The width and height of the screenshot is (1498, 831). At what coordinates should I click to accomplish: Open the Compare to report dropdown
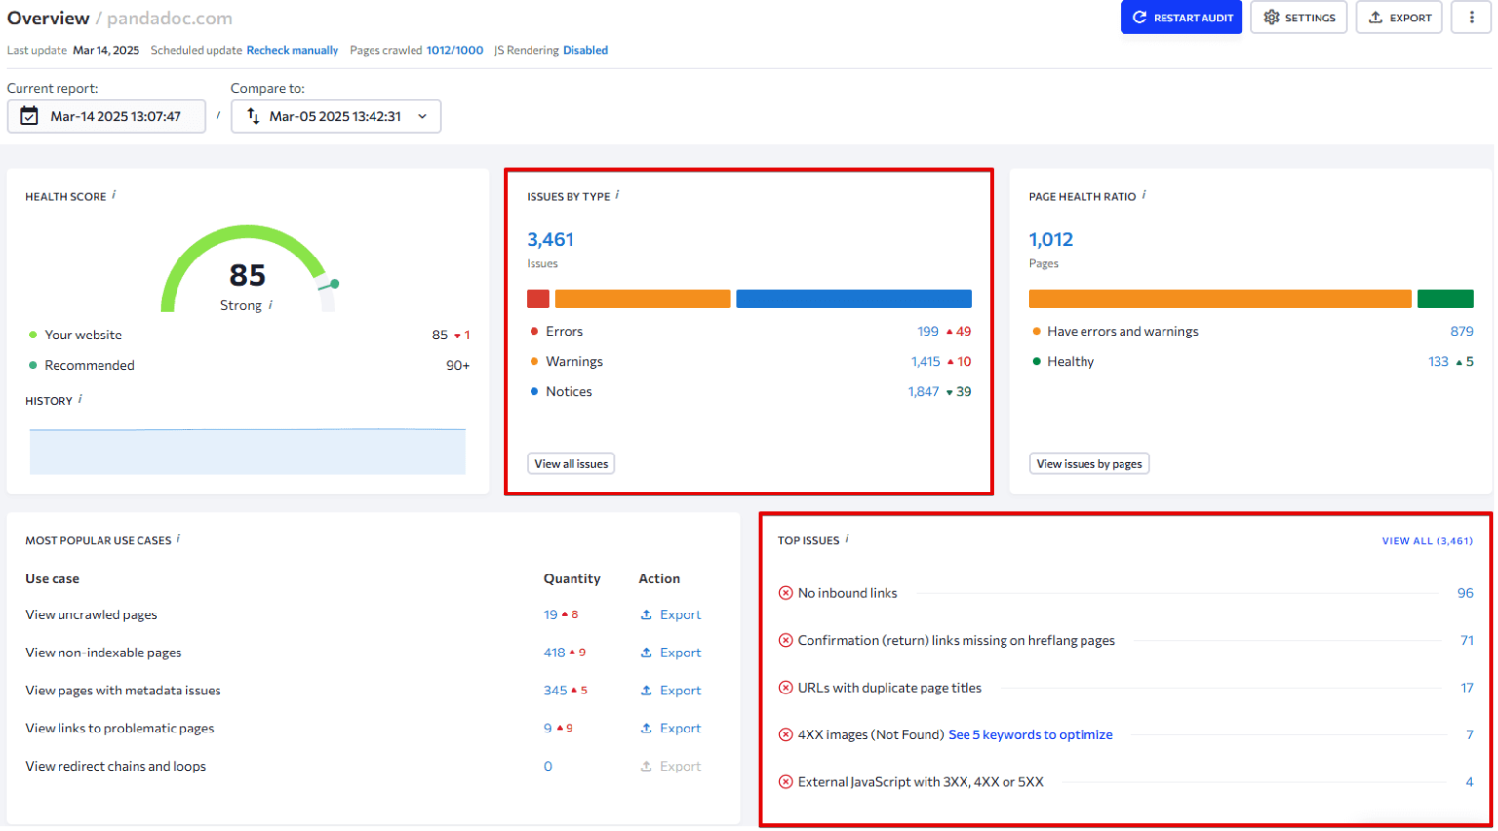click(421, 116)
